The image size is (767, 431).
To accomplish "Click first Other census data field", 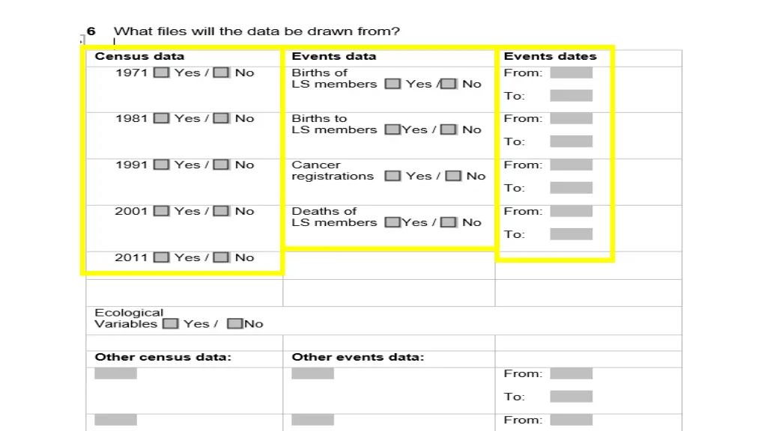I will (115, 374).
